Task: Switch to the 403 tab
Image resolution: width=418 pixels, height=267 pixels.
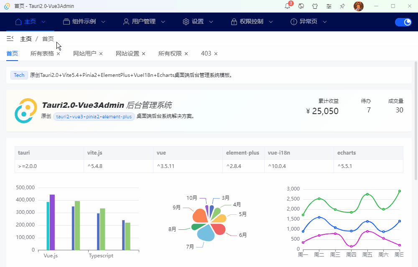Action: pos(206,53)
